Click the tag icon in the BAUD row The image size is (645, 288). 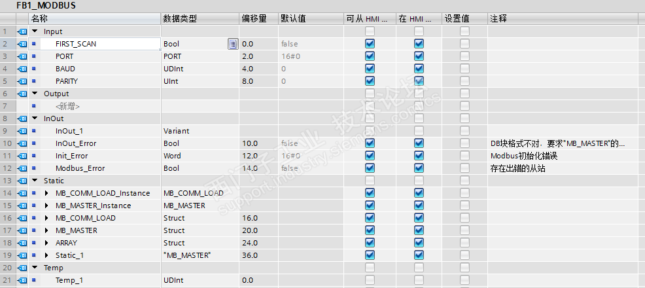(22, 69)
